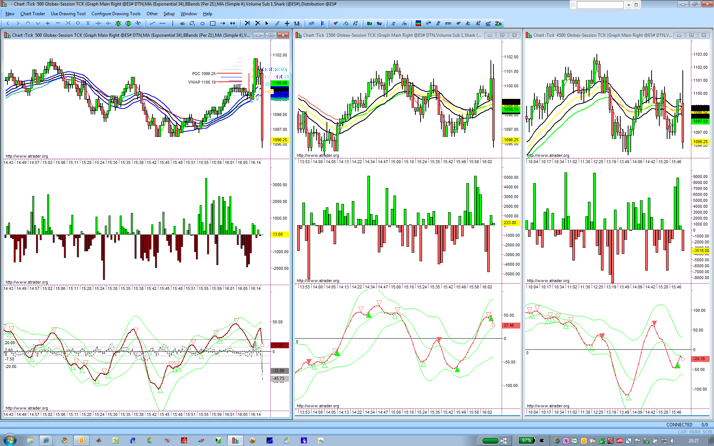The height and width of the screenshot is (446, 714).
Task: Click the VWAP 1100.19 label on Tick 500 chart
Action: 202,82
